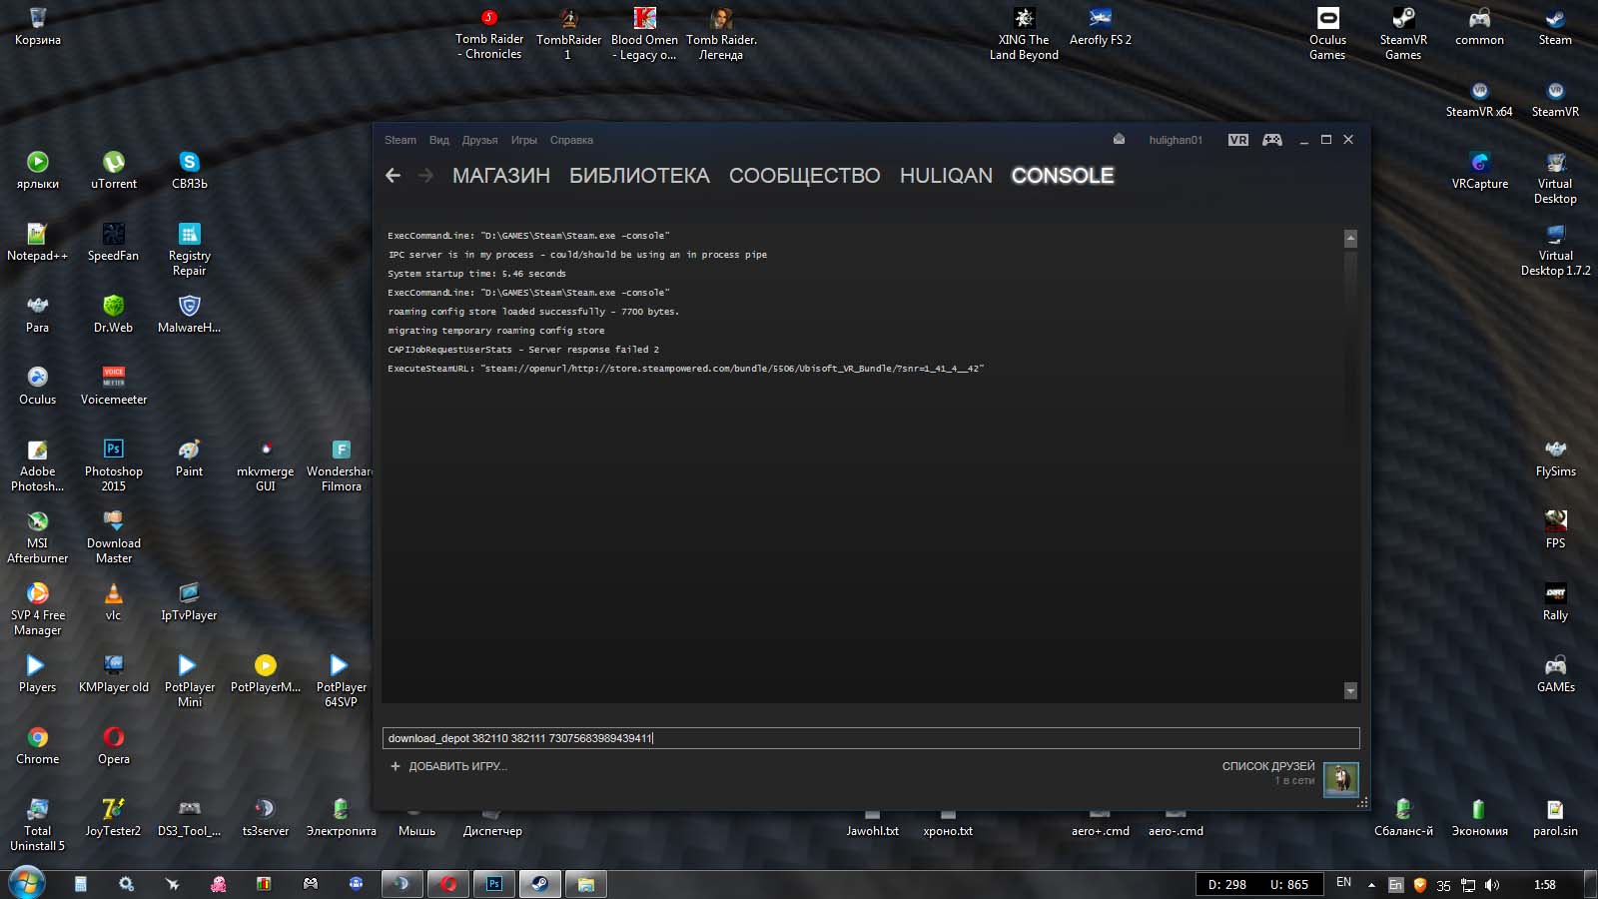The image size is (1598, 899).
Task: Select uTorrent desktop icon
Action: pos(114,170)
